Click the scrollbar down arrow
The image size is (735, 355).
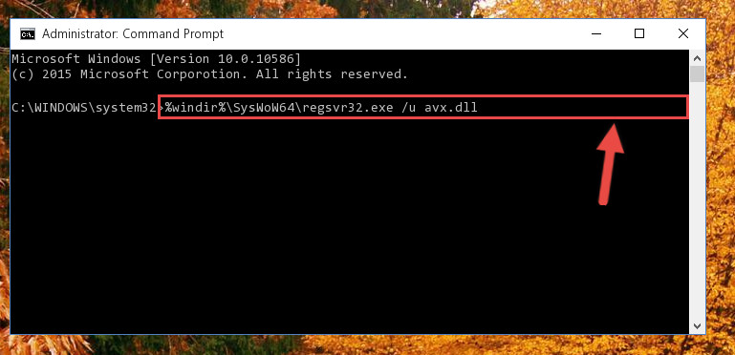[x=697, y=325]
